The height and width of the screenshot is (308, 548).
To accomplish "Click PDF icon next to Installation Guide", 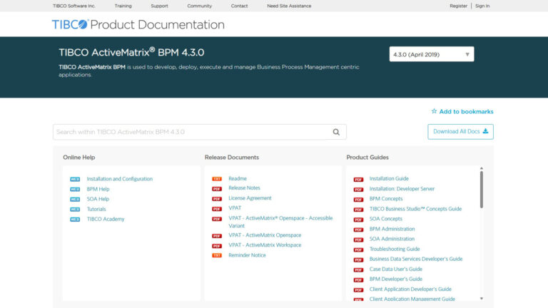I will 358,180.
